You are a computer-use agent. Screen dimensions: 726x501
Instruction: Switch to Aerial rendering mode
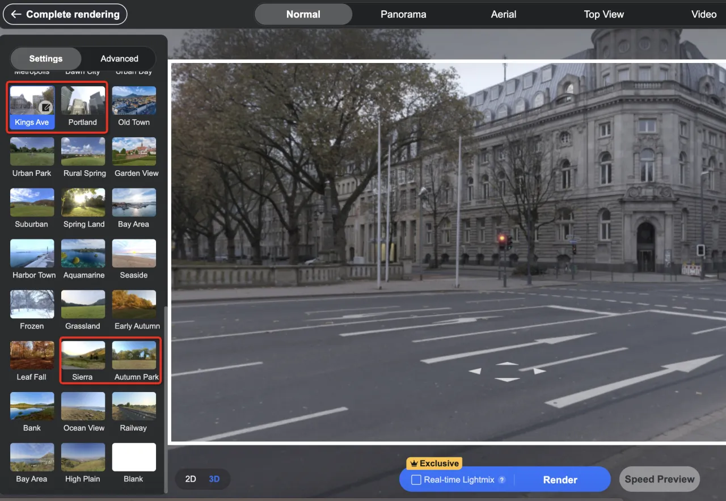(504, 15)
